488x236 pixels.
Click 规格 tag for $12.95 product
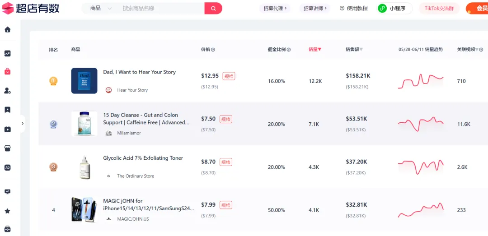click(x=229, y=76)
